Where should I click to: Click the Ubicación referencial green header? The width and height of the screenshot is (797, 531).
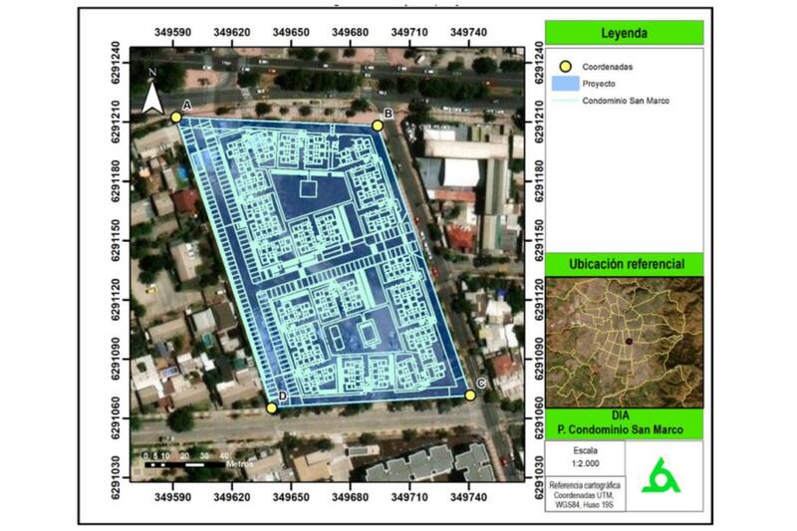[624, 264]
